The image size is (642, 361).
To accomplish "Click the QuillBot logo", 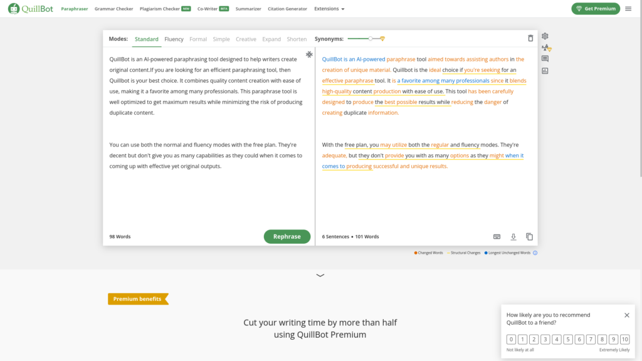I will (31, 9).
